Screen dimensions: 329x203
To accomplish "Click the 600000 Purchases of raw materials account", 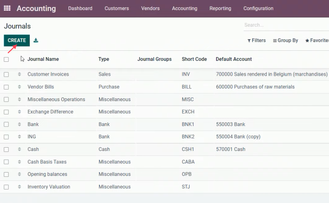I will [255, 87].
